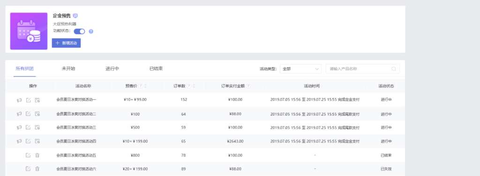Click the paid amount ¥2643.00
This screenshot has height=176, width=480.
click(235, 141)
